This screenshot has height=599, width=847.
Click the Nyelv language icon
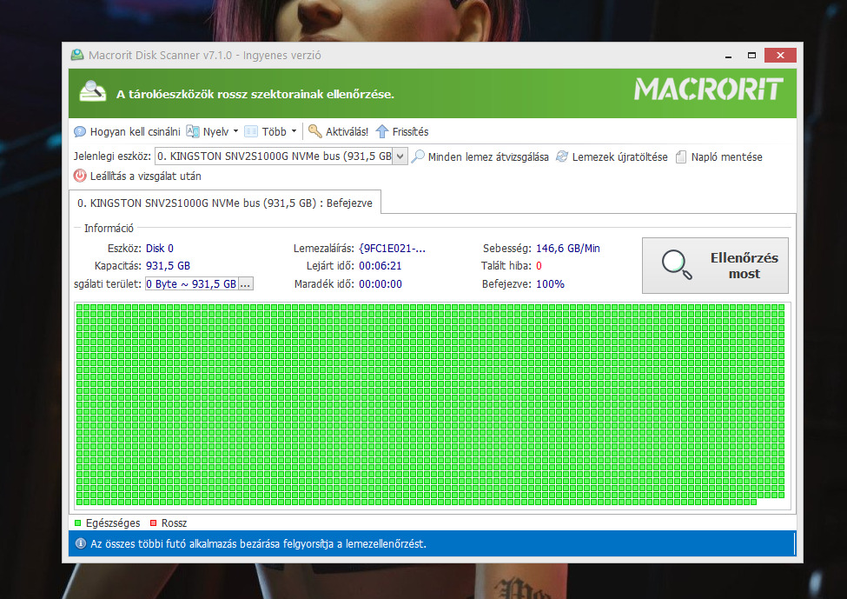(192, 131)
